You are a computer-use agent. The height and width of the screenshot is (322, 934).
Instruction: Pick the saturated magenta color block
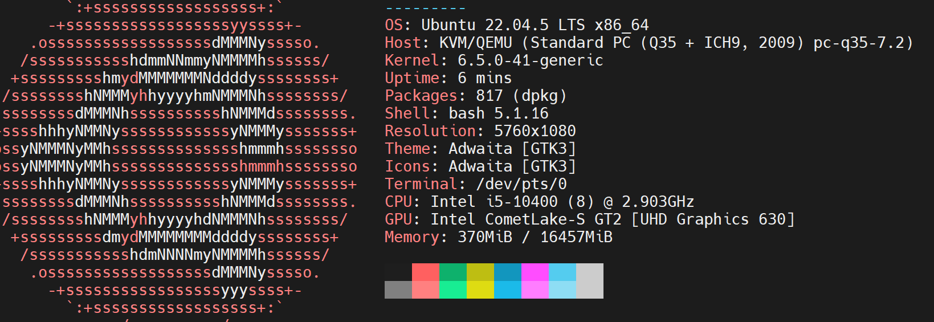pyautogui.click(x=535, y=272)
